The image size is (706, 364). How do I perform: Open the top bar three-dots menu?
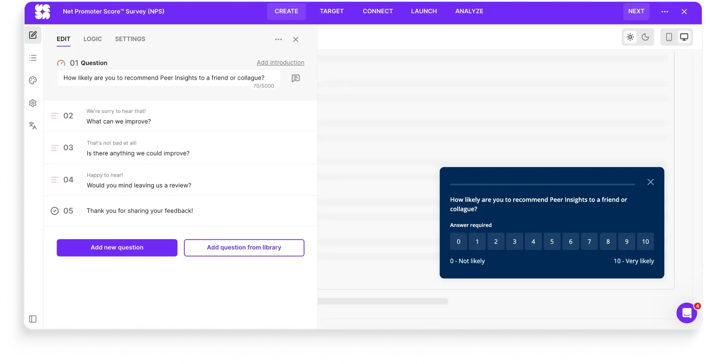(664, 12)
